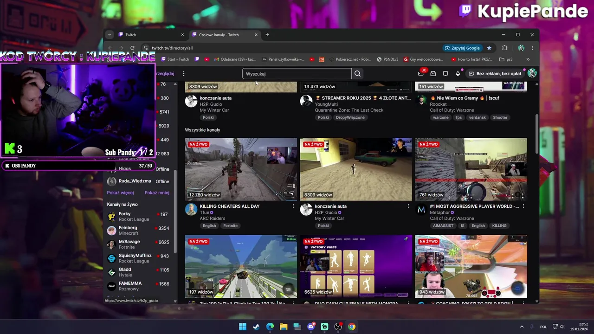This screenshot has height=334, width=594.
Task: Open the tab search dropdown arrow in Chrome
Action: (x=109, y=35)
